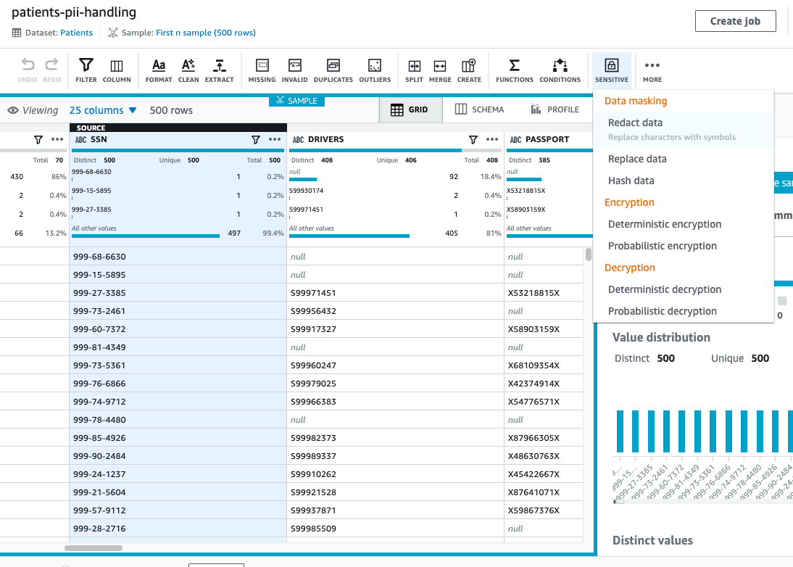
Task: Open SSN column options ellipsis menu
Action: click(275, 139)
